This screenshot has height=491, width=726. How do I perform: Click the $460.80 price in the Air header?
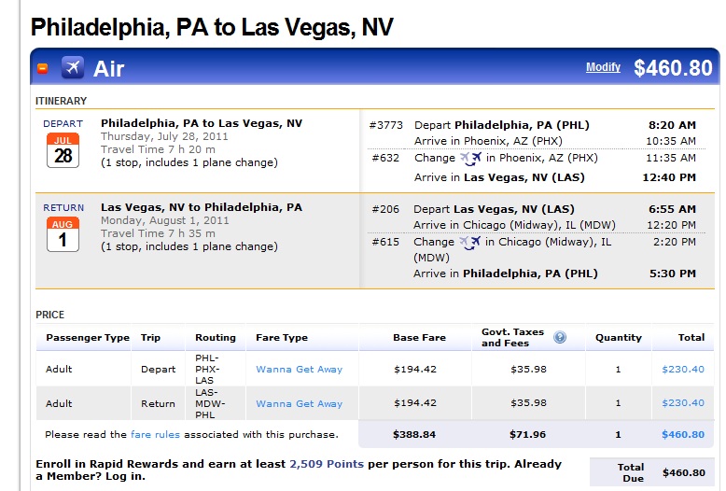673,68
